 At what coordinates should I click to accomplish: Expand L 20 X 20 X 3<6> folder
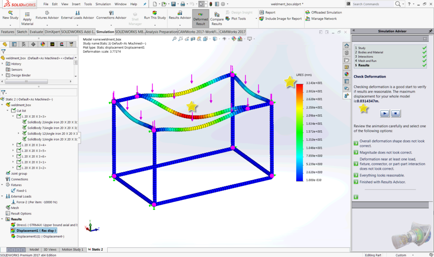(13, 156)
